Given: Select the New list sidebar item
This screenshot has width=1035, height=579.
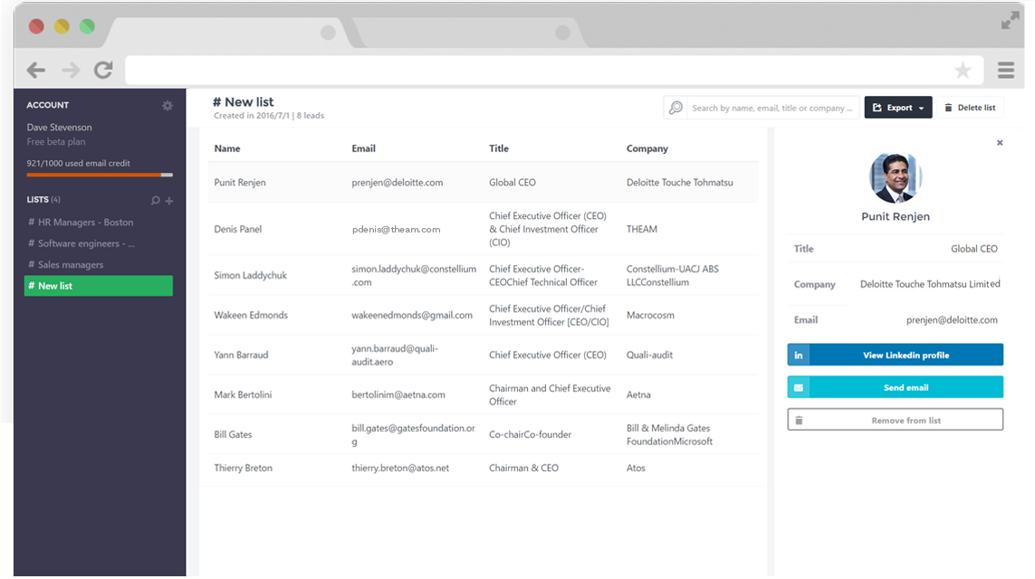Looking at the screenshot, I should (x=99, y=286).
